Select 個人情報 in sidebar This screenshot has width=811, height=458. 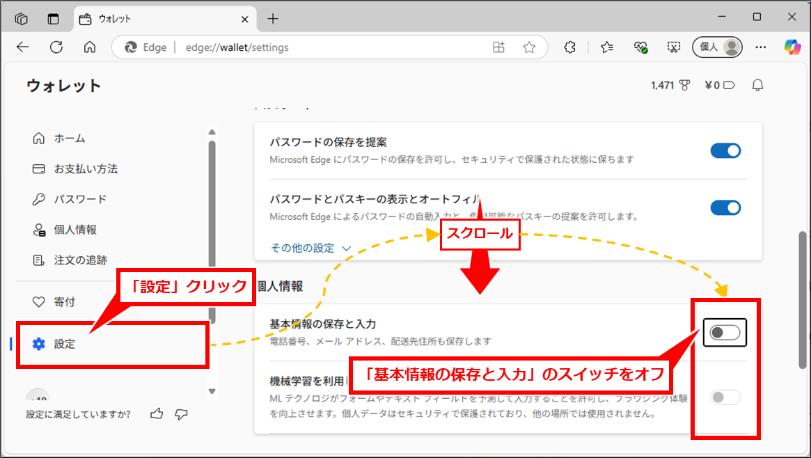[65, 230]
